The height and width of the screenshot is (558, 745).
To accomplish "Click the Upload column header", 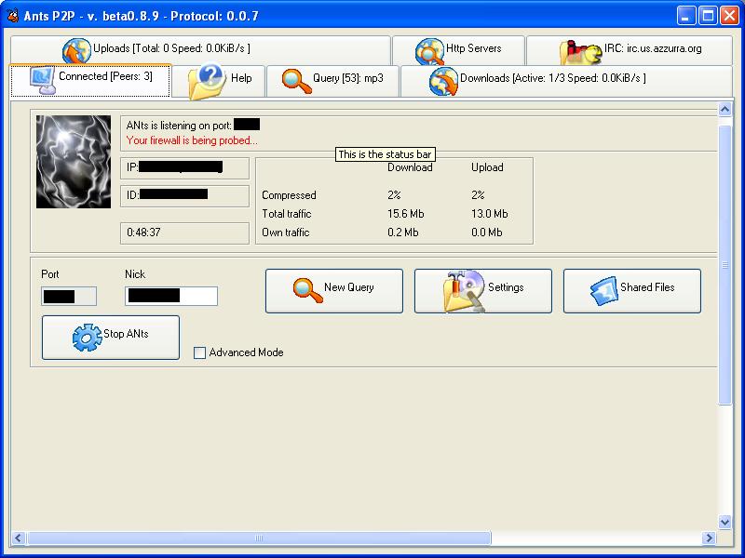I will pyautogui.click(x=487, y=167).
